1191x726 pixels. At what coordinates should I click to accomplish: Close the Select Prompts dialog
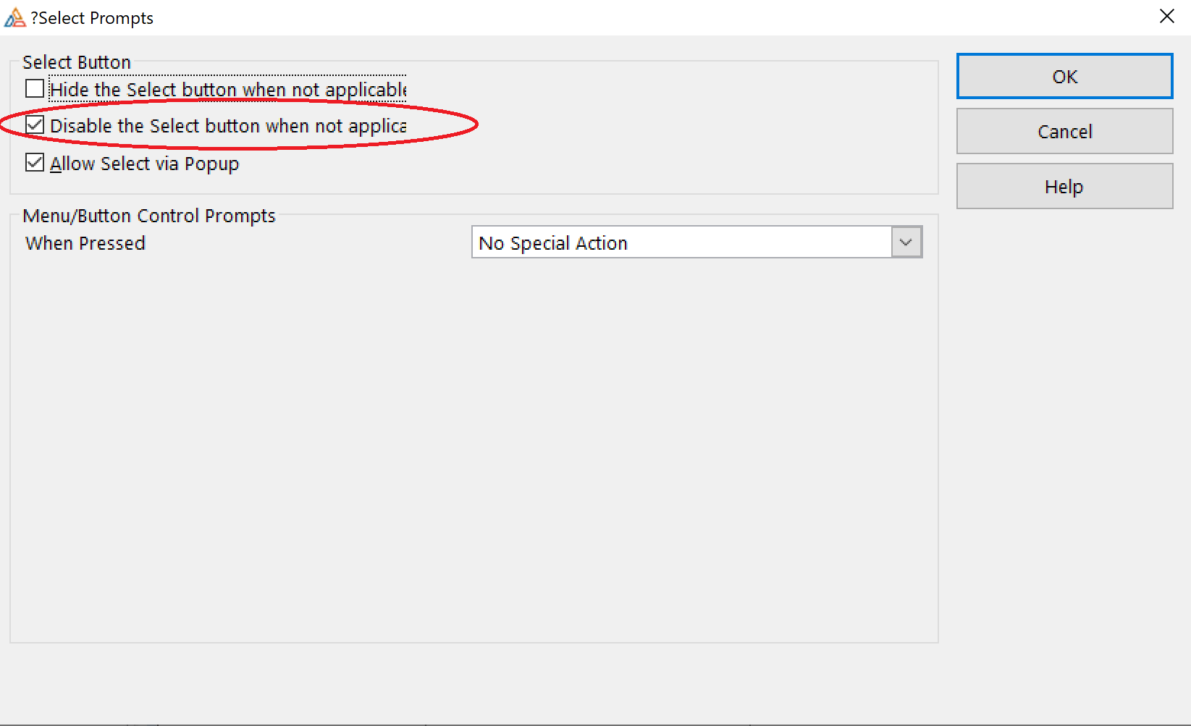pos(1166,17)
